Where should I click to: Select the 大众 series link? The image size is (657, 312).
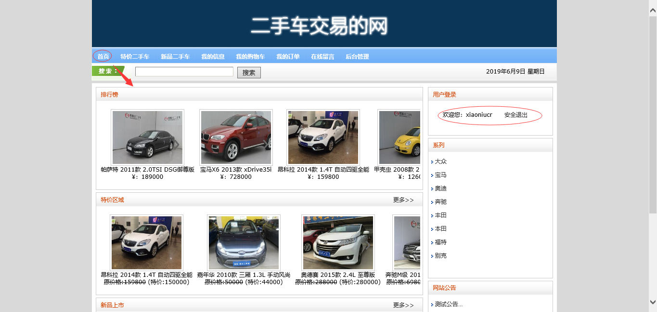tap(441, 162)
